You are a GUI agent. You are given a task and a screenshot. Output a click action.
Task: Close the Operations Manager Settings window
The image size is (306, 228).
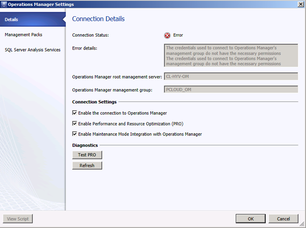coord(301,4)
